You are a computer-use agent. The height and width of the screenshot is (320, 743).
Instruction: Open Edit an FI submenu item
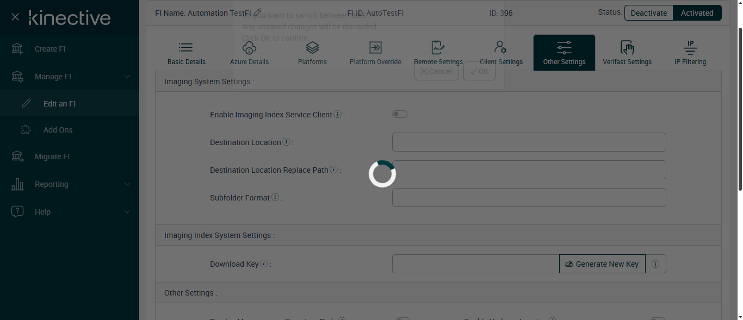(59, 104)
